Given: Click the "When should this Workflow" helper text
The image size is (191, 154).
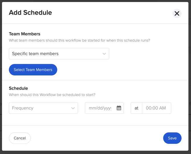Looking at the screenshot, I should click(x=52, y=95).
